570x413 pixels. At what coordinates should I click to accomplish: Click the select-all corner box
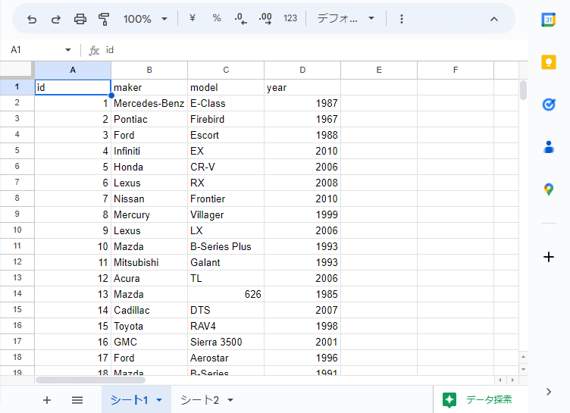[x=17, y=70]
